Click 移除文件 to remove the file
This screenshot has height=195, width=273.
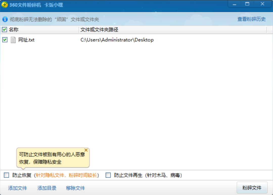click(75, 188)
